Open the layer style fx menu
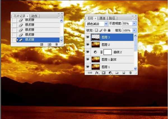Viewport: 168px width, 119px height. tap(97, 73)
